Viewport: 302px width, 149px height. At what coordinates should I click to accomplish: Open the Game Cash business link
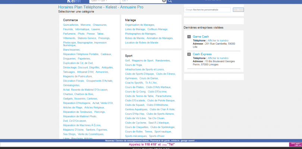click(201, 37)
